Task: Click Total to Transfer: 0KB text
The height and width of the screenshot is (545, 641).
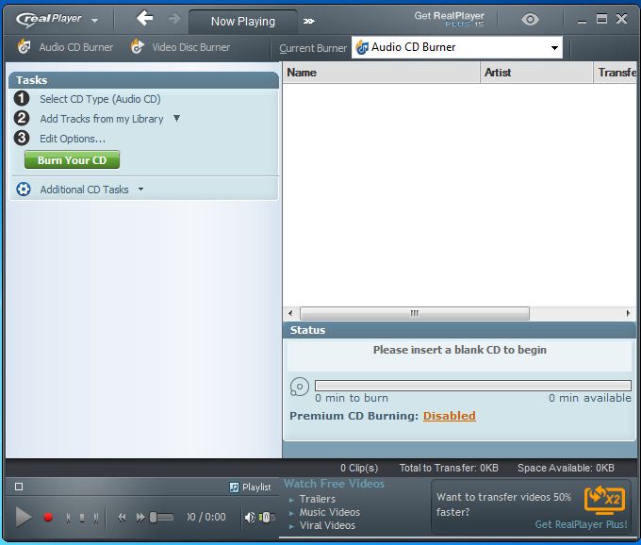Action: 449,468
